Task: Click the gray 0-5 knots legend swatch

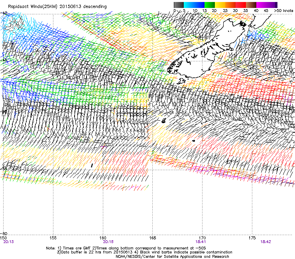Action: [179, 5]
